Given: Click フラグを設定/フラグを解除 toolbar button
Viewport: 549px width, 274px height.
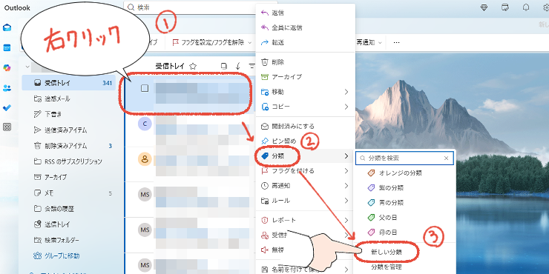Looking at the screenshot, I should click(x=208, y=43).
